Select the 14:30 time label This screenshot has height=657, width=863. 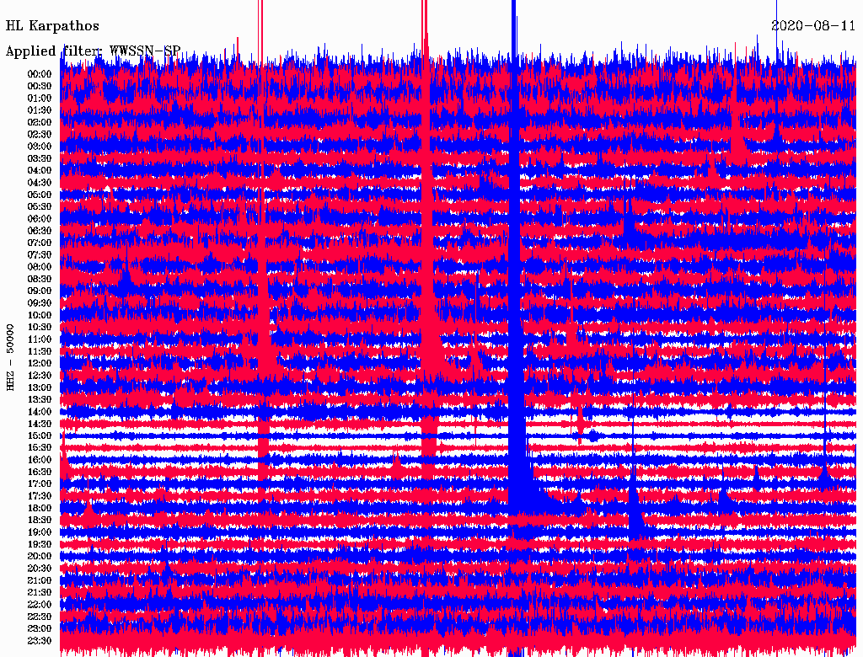(x=40, y=424)
